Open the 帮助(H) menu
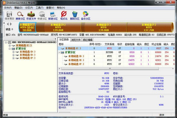Viewport: 177px width, 118px height. click(x=61, y=8)
